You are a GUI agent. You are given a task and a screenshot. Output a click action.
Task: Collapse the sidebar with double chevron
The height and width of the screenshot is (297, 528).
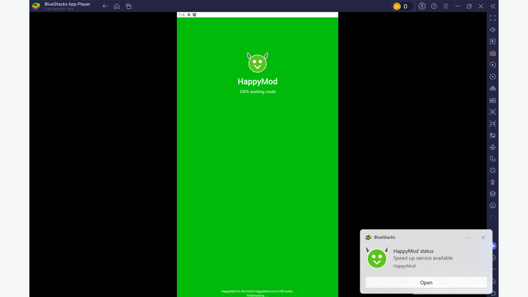pyautogui.click(x=493, y=6)
